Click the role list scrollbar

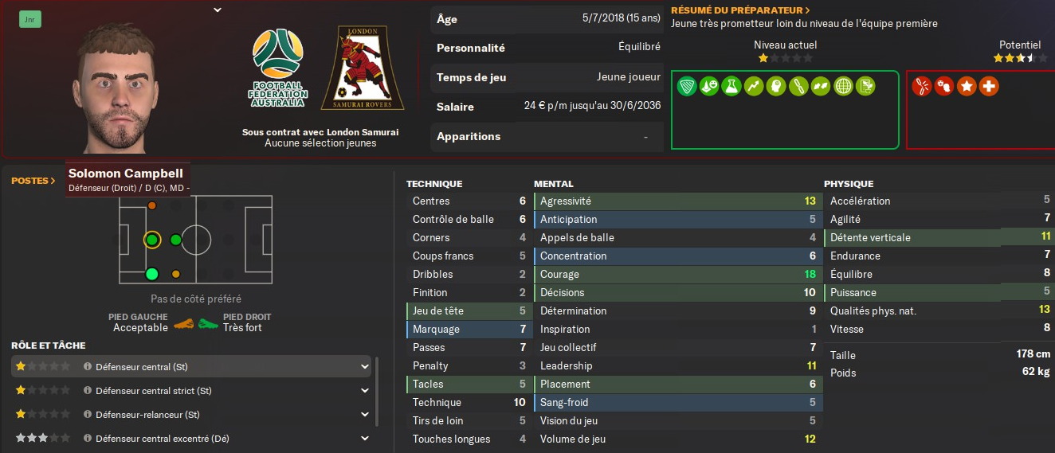click(377, 390)
